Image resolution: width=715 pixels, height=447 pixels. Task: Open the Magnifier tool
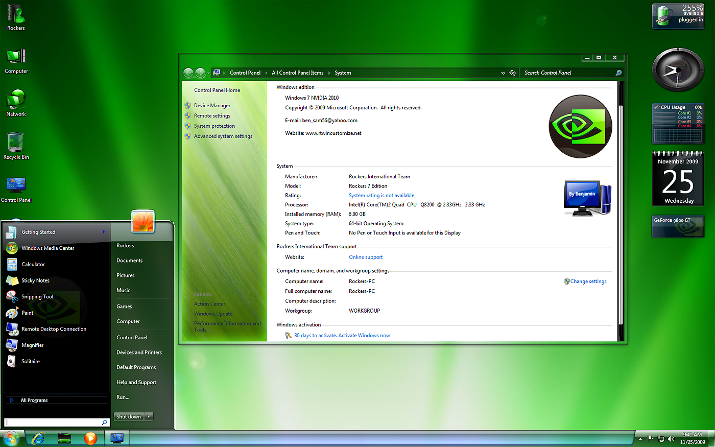[x=31, y=345]
